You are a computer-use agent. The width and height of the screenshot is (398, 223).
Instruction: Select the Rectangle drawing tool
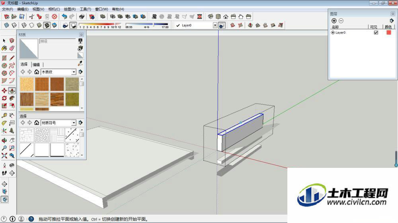pos(4,58)
